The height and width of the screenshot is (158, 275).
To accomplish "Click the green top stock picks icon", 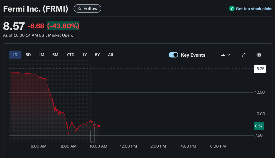I will pyautogui.click(x=232, y=9).
